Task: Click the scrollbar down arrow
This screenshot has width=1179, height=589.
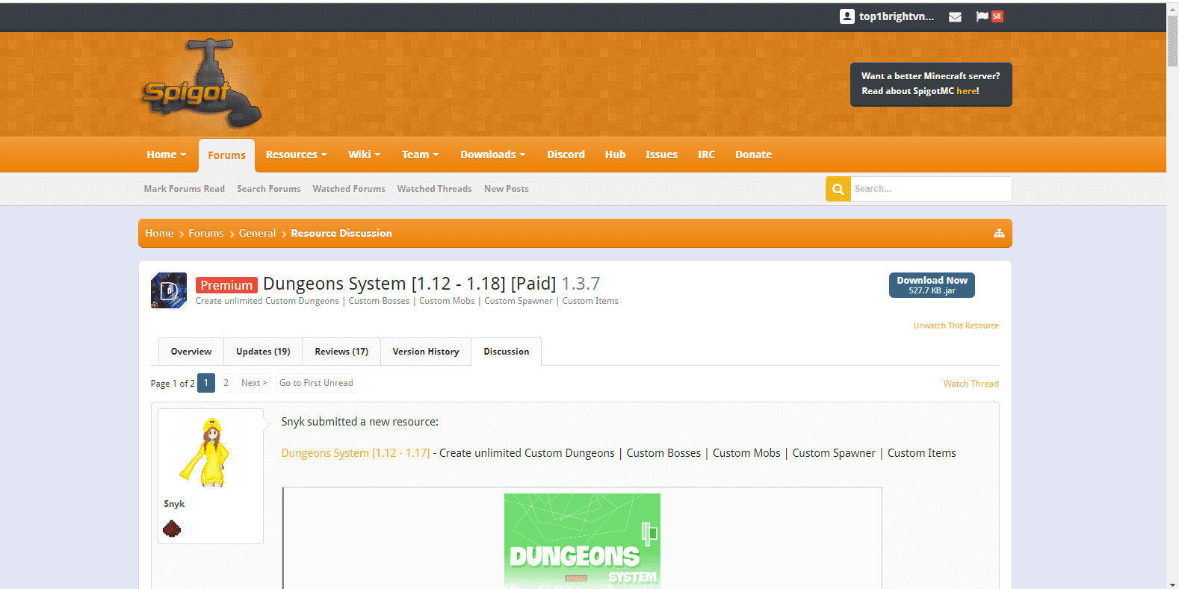Action: click(x=1172, y=585)
